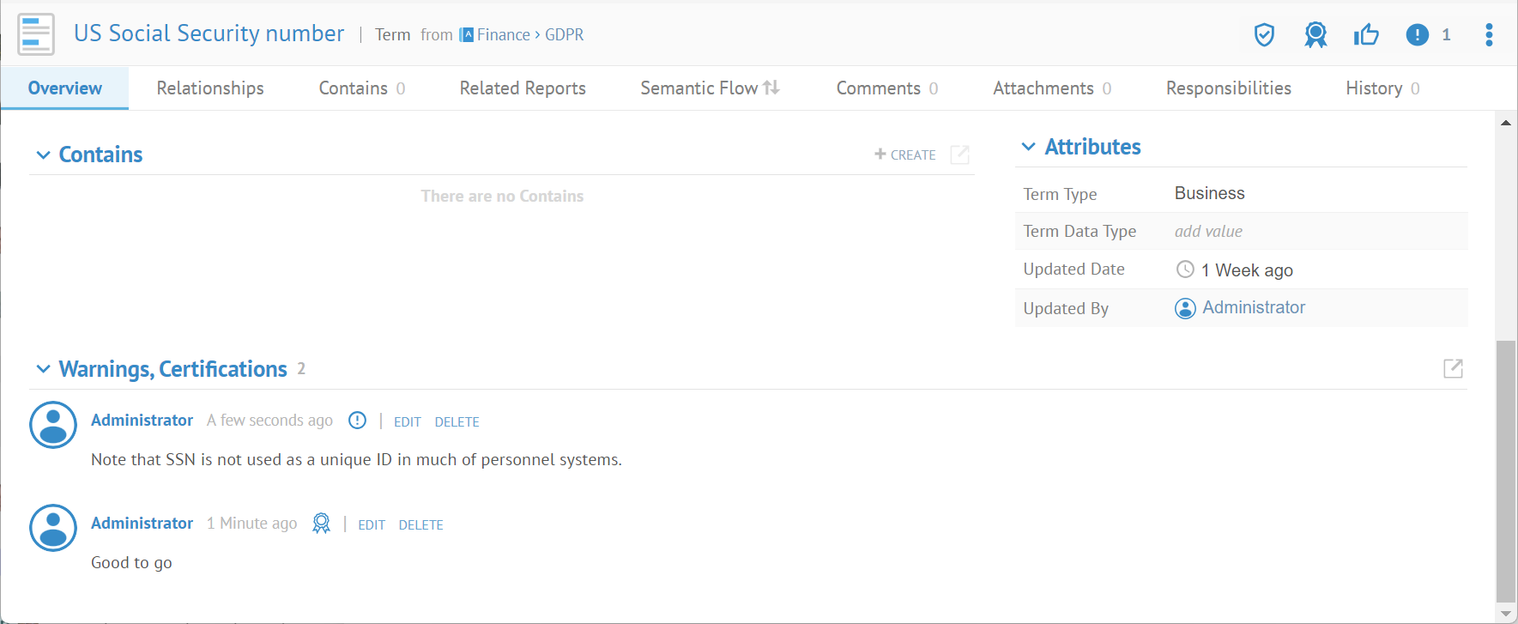
Task: Click the certification badge on Good to go comment
Action: click(321, 524)
